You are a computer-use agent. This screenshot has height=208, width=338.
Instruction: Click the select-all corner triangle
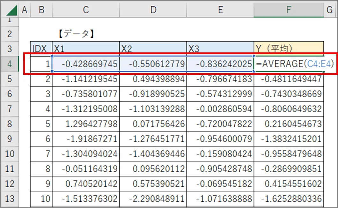pos(12,11)
